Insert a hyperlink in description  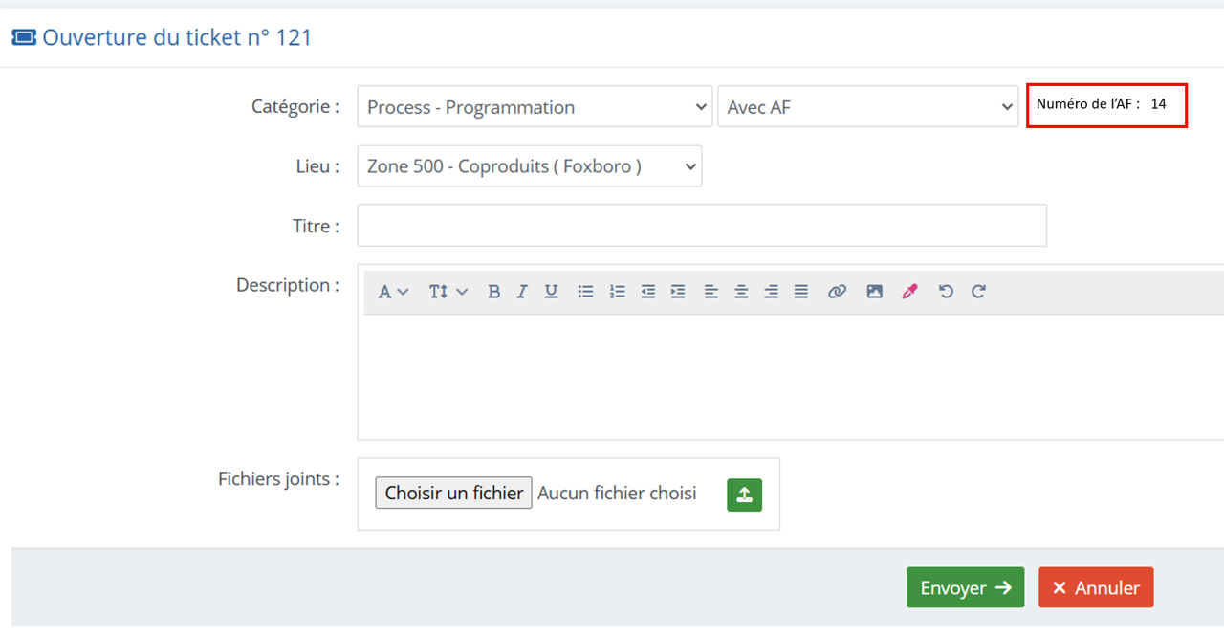click(837, 292)
